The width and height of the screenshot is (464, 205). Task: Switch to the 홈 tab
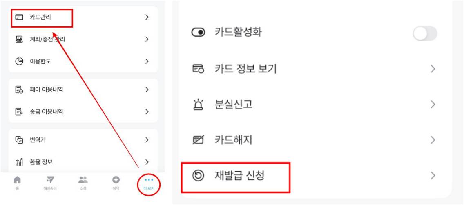(x=17, y=183)
